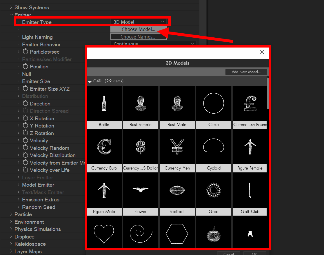Pick the Currency Euro model
Image resolution: width=324 pixels, height=255 pixels.
coord(104,147)
